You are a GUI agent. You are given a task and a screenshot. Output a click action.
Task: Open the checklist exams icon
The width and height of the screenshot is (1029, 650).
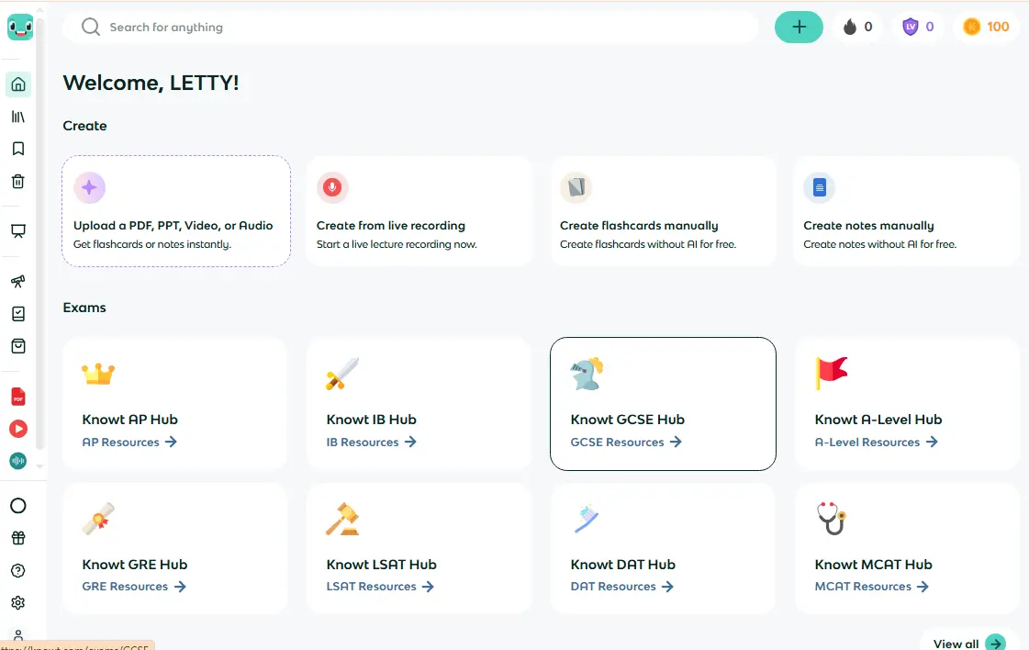click(x=18, y=314)
